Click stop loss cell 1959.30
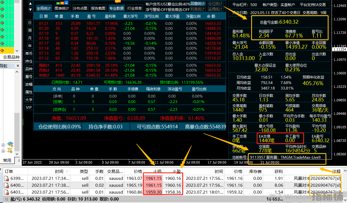347x203 pixels. 154,192
